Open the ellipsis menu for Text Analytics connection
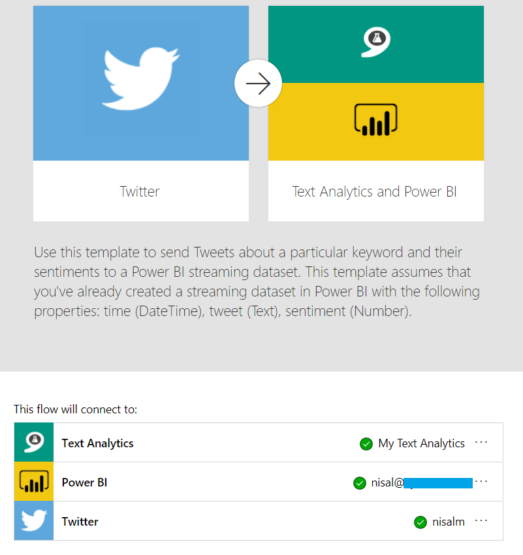Viewport: 523px width, 555px height. (481, 442)
